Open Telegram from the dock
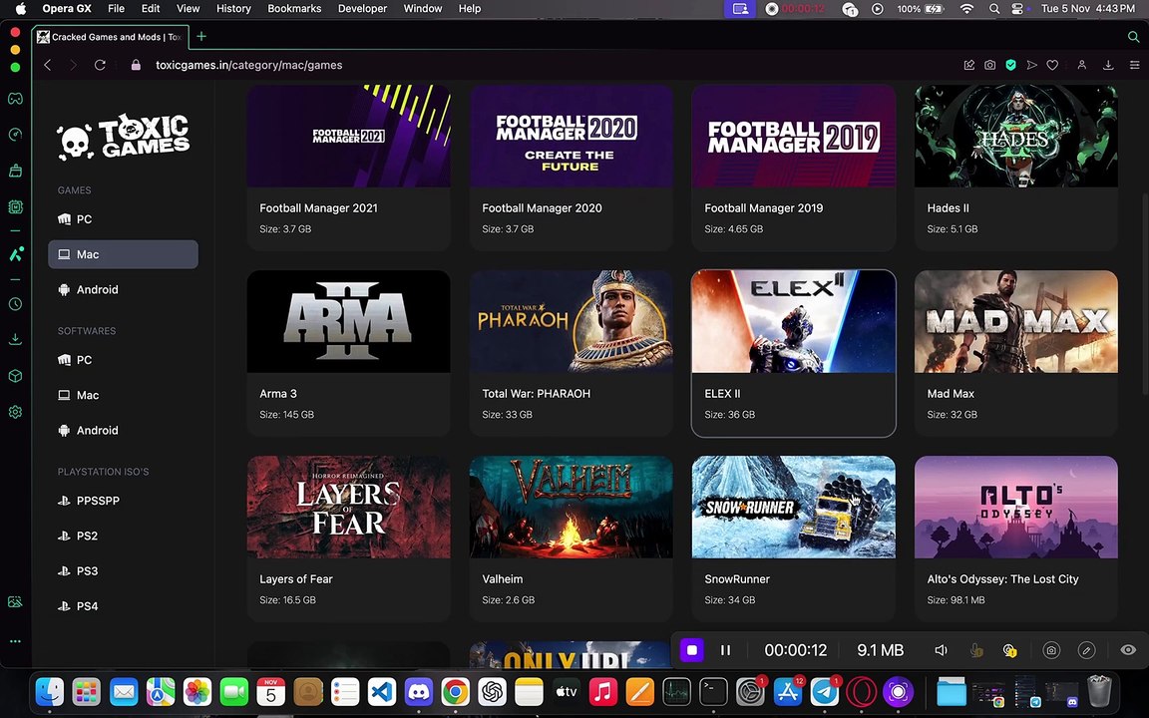 [x=825, y=691]
